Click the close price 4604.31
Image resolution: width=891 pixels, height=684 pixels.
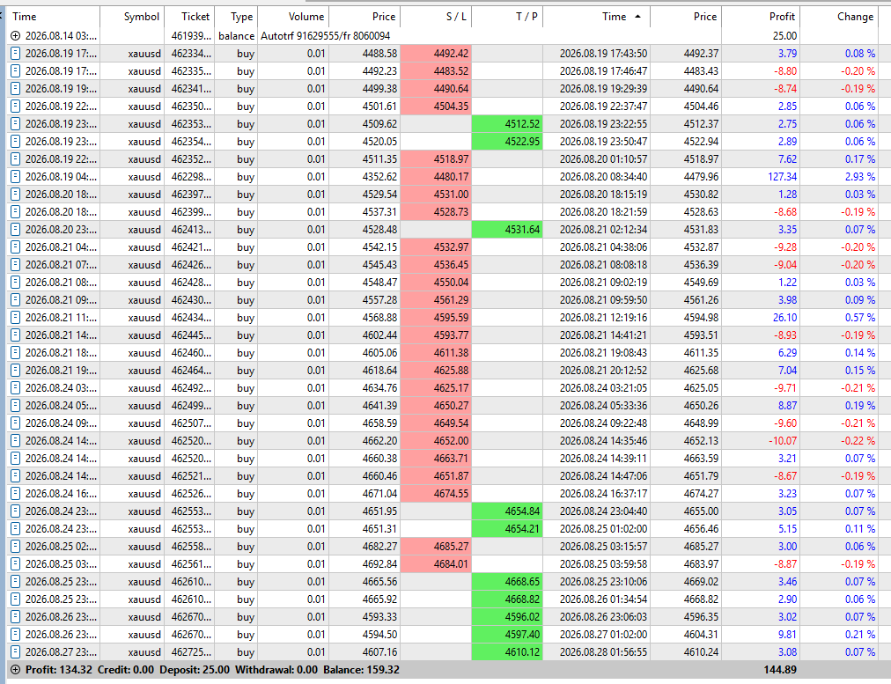(x=701, y=635)
